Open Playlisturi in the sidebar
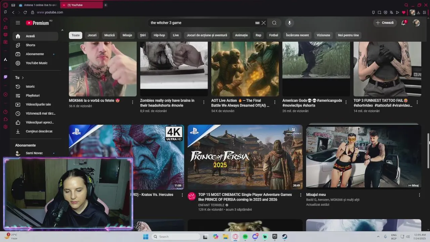The height and width of the screenshot is (242, 430). (x=35, y=95)
